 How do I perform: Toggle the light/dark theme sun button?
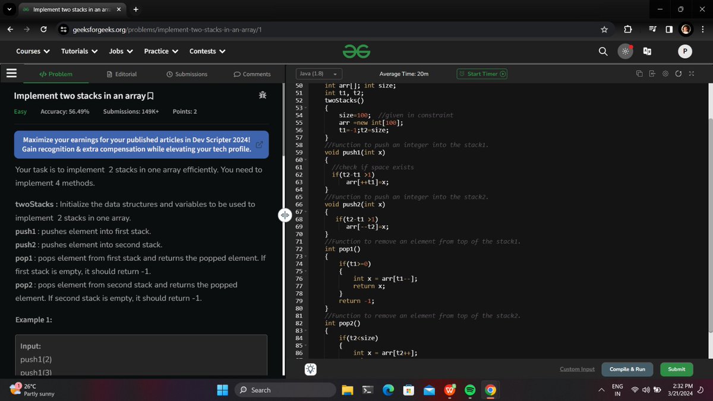[625, 52]
